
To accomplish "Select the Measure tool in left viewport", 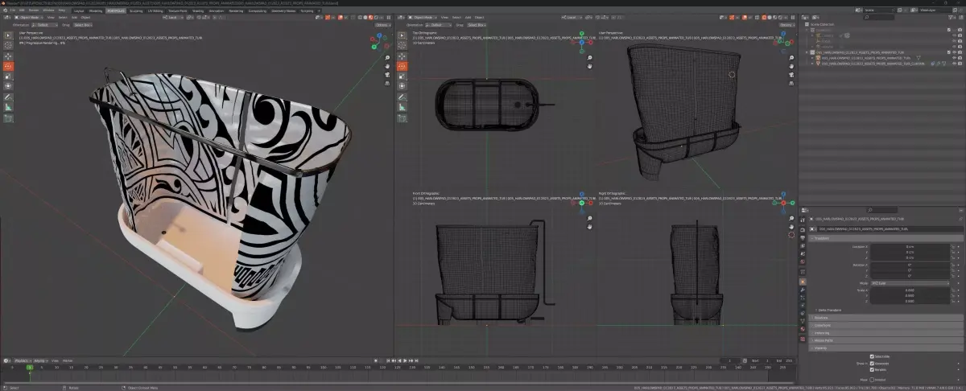I will [8, 107].
